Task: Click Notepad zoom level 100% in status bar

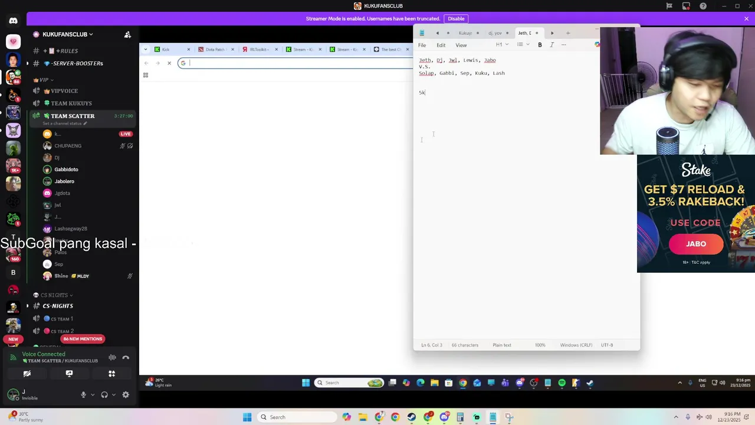Action: [x=540, y=345]
